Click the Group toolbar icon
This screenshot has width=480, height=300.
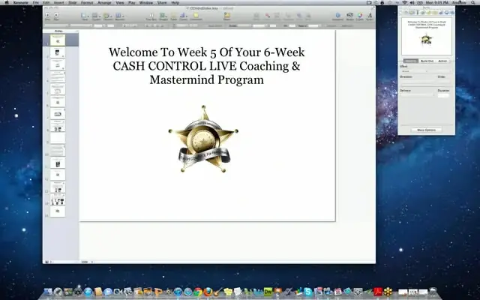(x=277, y=16)
